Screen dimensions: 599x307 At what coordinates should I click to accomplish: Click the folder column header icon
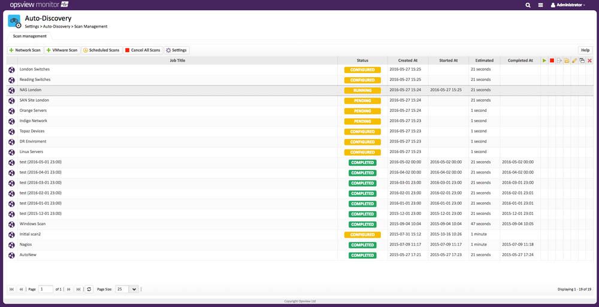[567, 60]
